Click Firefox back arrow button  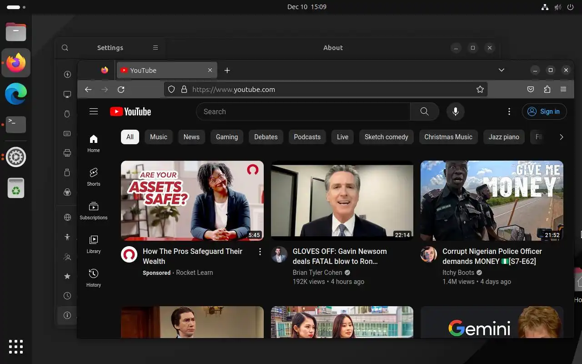tap(88, 90)
